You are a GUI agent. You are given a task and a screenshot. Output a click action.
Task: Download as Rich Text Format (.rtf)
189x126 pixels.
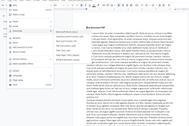point(73,41)
